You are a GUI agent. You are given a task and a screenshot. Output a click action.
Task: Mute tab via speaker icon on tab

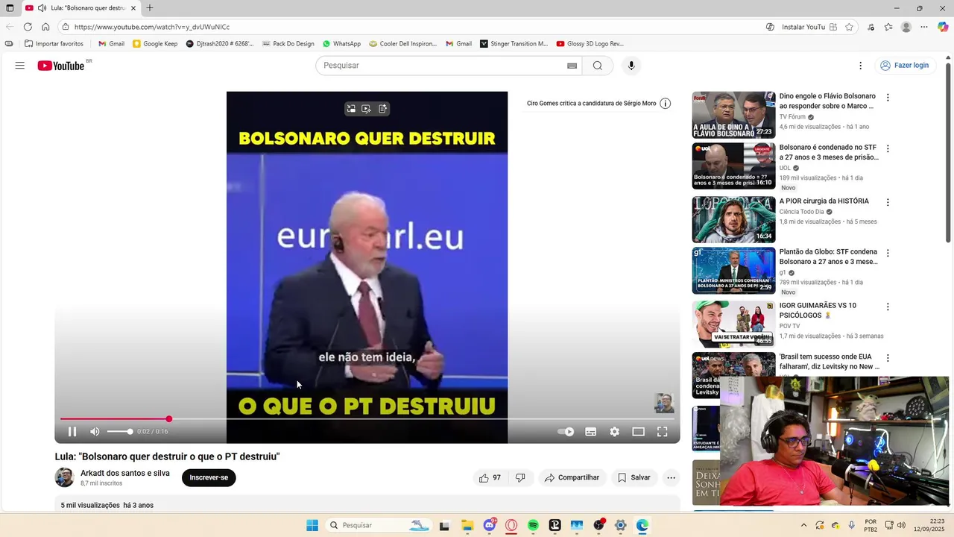tap(42, 8)
